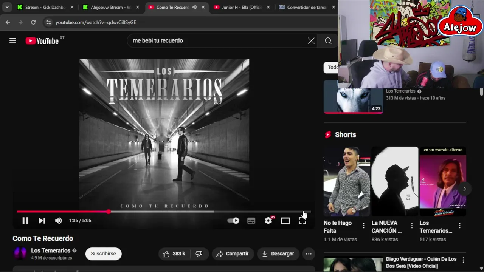Click the browser forward arrow
The image size is (484, 272).
click(20, 22)
